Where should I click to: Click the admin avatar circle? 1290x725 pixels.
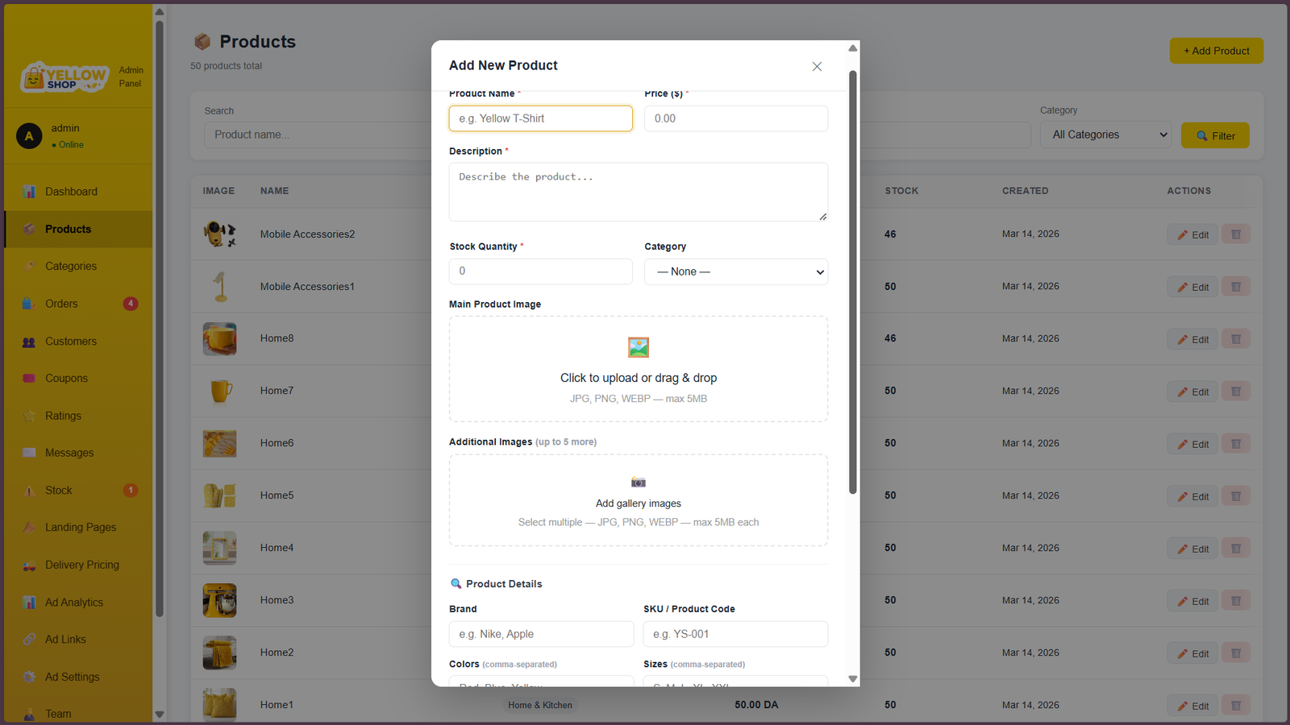coord(29,136)
